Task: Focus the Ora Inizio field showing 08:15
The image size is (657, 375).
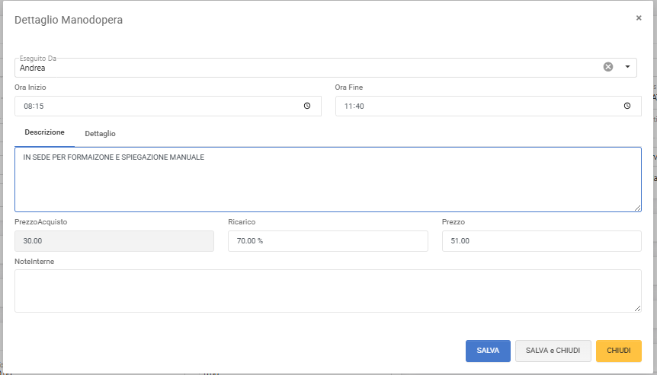Action: 168,106
